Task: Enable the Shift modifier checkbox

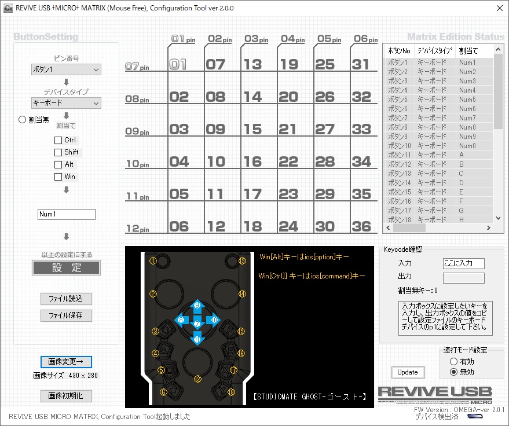Action: (x=58, y=152)
